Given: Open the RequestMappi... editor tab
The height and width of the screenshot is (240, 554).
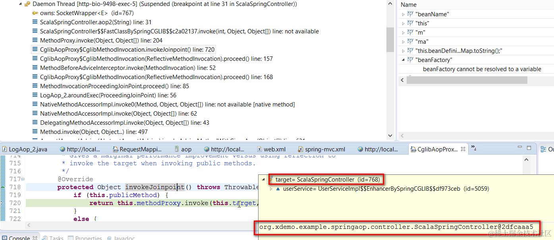Looking at the screenshot, I should (137, 149).
